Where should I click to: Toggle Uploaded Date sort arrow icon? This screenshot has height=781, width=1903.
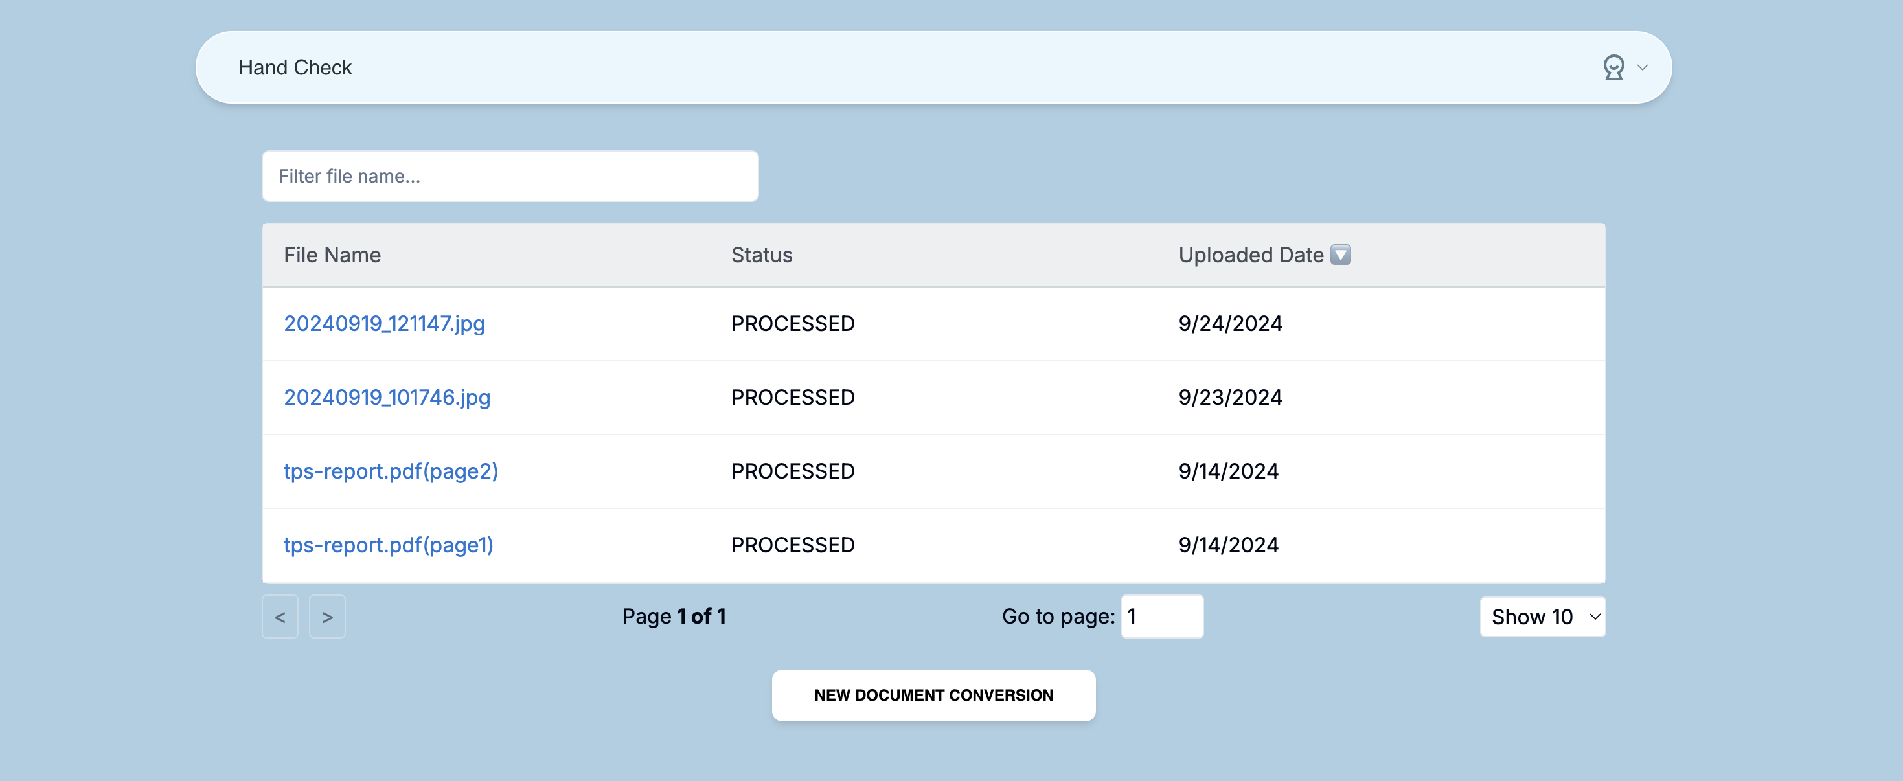click(1340, 255)
